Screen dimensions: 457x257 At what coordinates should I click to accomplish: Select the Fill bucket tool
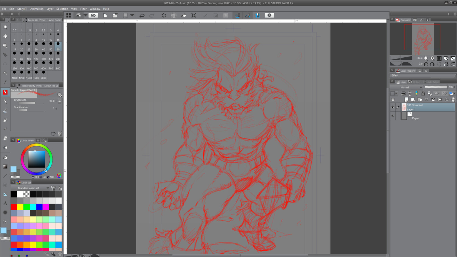point(5,157)
